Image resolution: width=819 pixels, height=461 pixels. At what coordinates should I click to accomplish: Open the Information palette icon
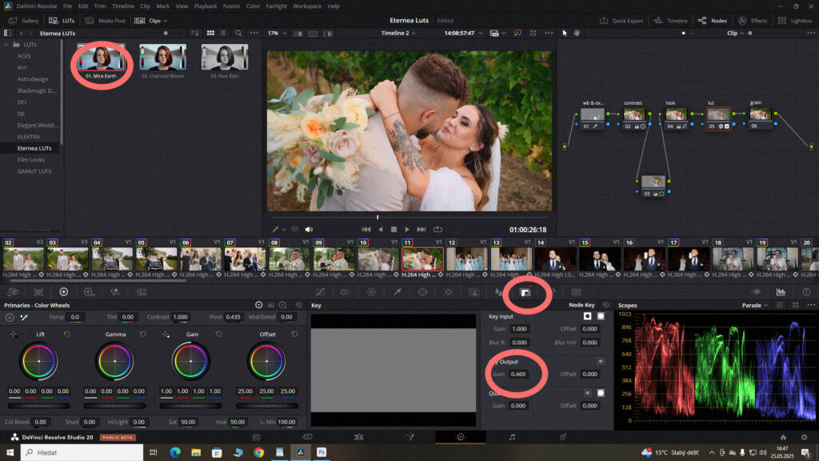(x=806, y=292)
